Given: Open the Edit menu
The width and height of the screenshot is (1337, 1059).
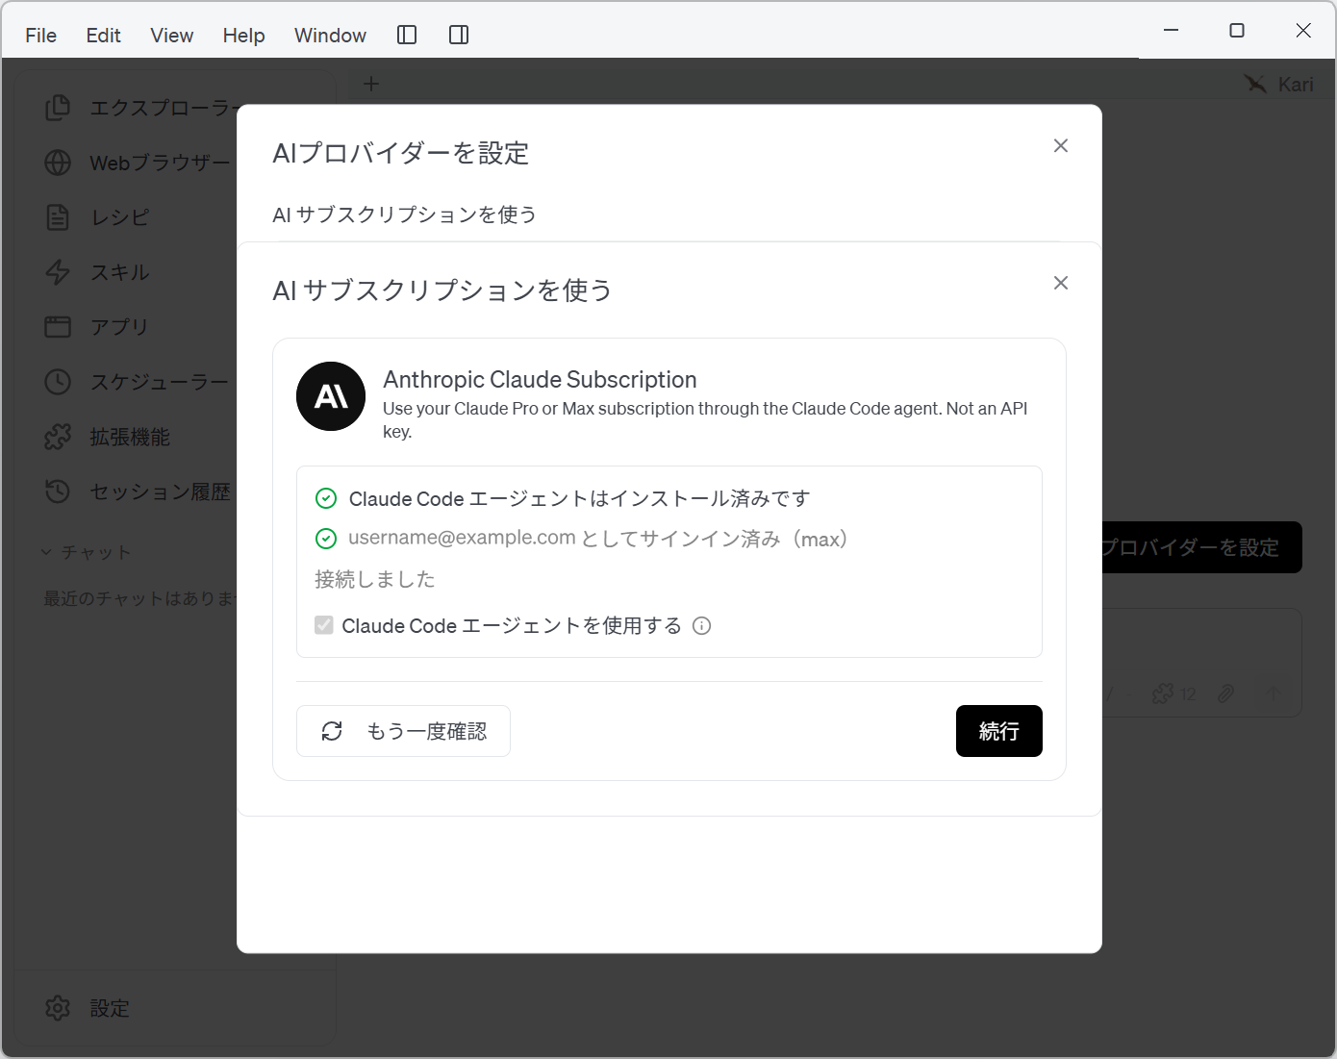Looking at the screenshot, I should [103, 36].
